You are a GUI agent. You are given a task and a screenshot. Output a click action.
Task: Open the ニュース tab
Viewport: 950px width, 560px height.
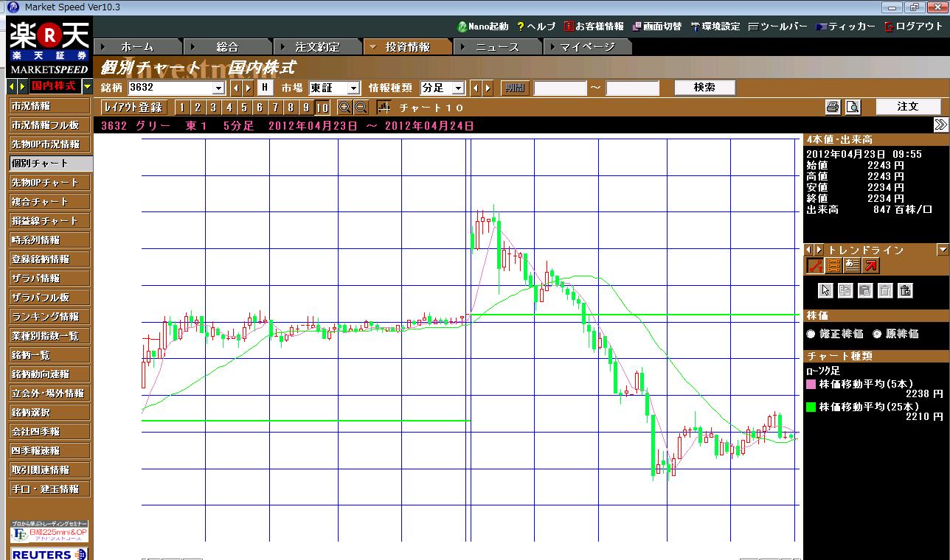[x=497, y=46]
